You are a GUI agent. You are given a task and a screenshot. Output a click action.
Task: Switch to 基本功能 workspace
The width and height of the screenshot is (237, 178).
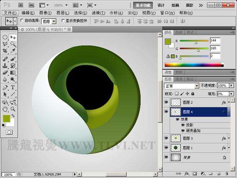tap(143, 5)
